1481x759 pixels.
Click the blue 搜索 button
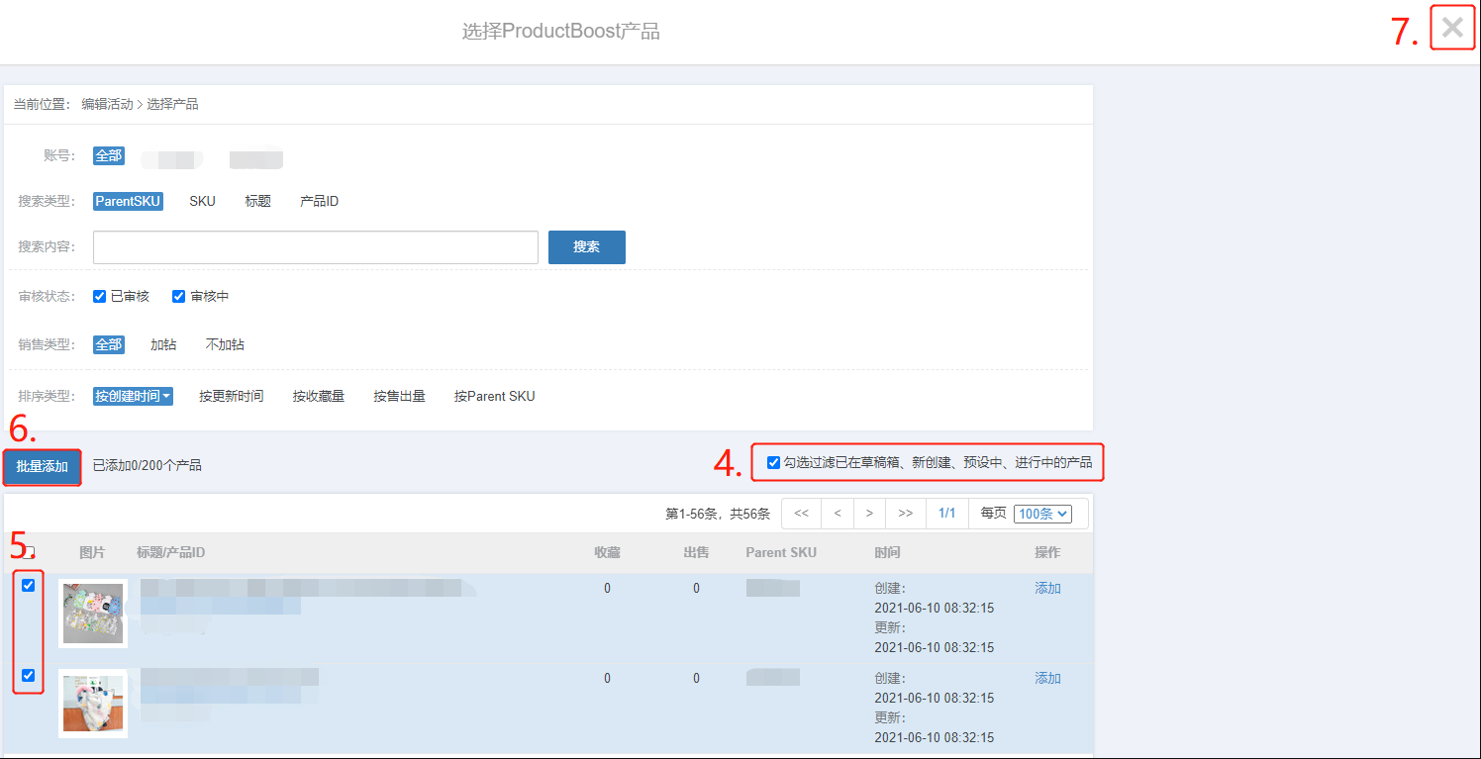587,247
